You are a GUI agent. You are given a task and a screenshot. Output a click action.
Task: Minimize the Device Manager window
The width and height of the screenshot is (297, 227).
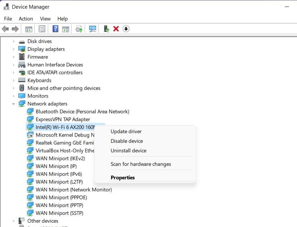coord(287,7)
